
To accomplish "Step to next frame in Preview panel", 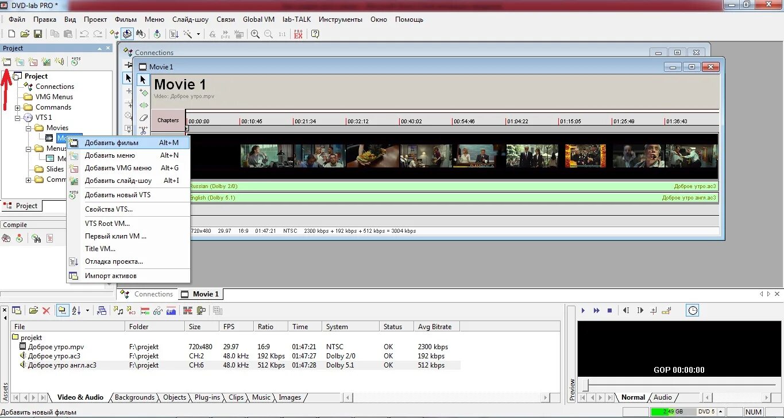I will click(x=640, y=310).
